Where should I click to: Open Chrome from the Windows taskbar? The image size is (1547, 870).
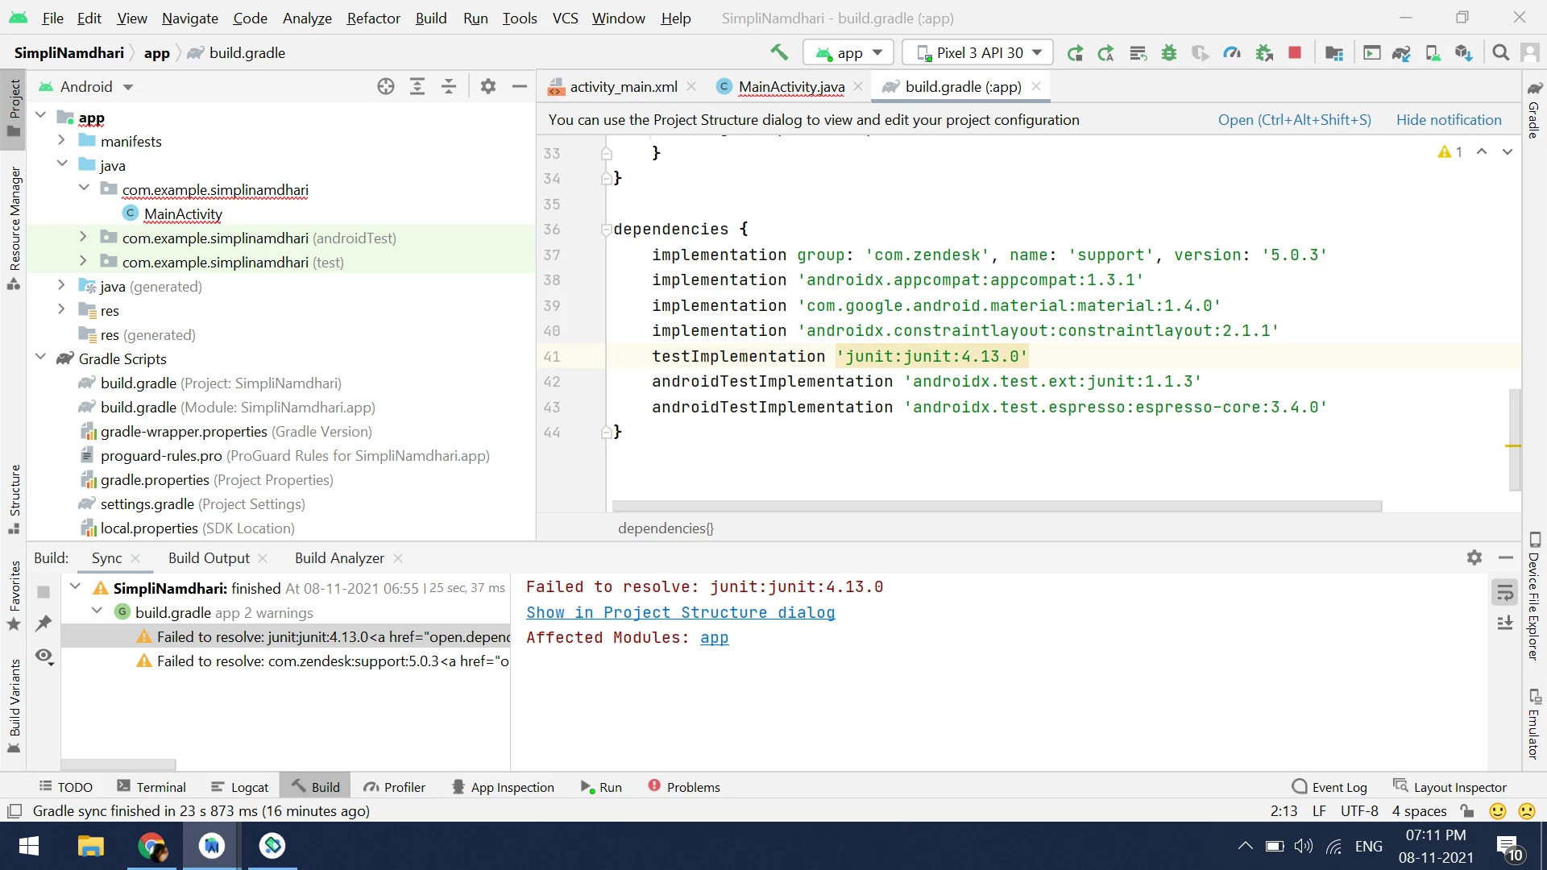(151, 846)
